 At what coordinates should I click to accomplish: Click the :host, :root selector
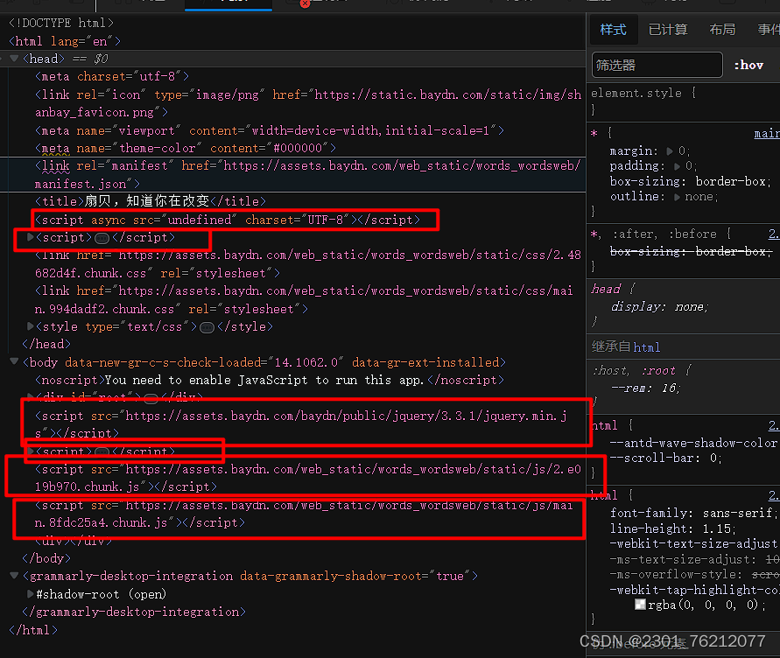634,370
